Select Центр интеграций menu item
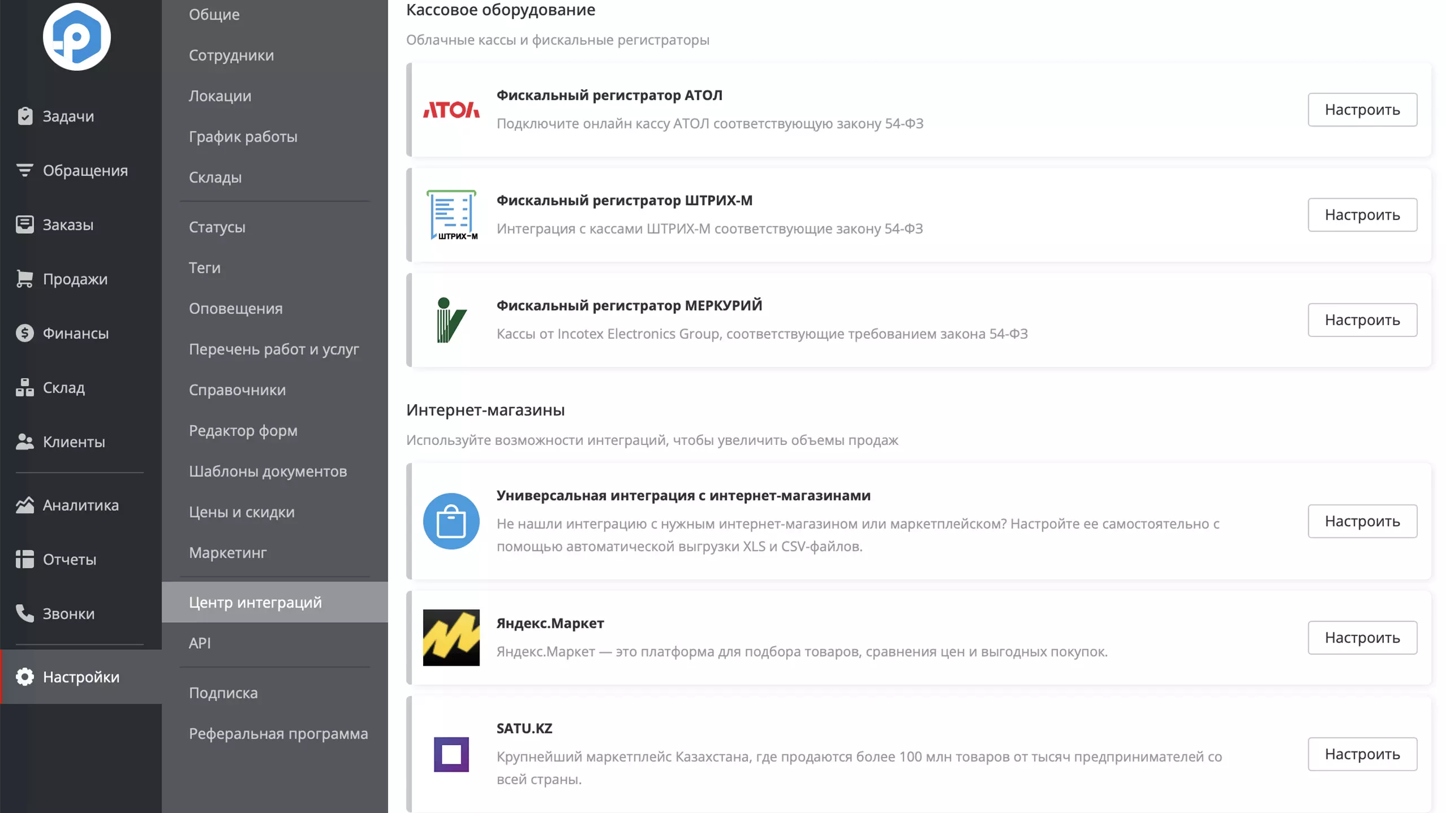Screen dimensions: 1446x813 (x=275, y=602)
